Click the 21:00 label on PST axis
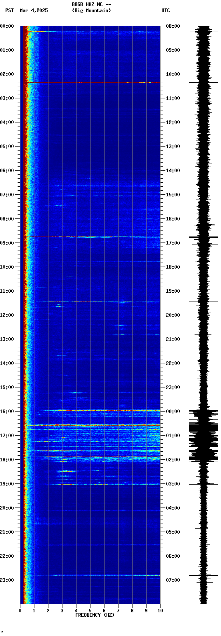Image resolution: width=221 pixels, height=636 pixels. click(x=7, y=532)
